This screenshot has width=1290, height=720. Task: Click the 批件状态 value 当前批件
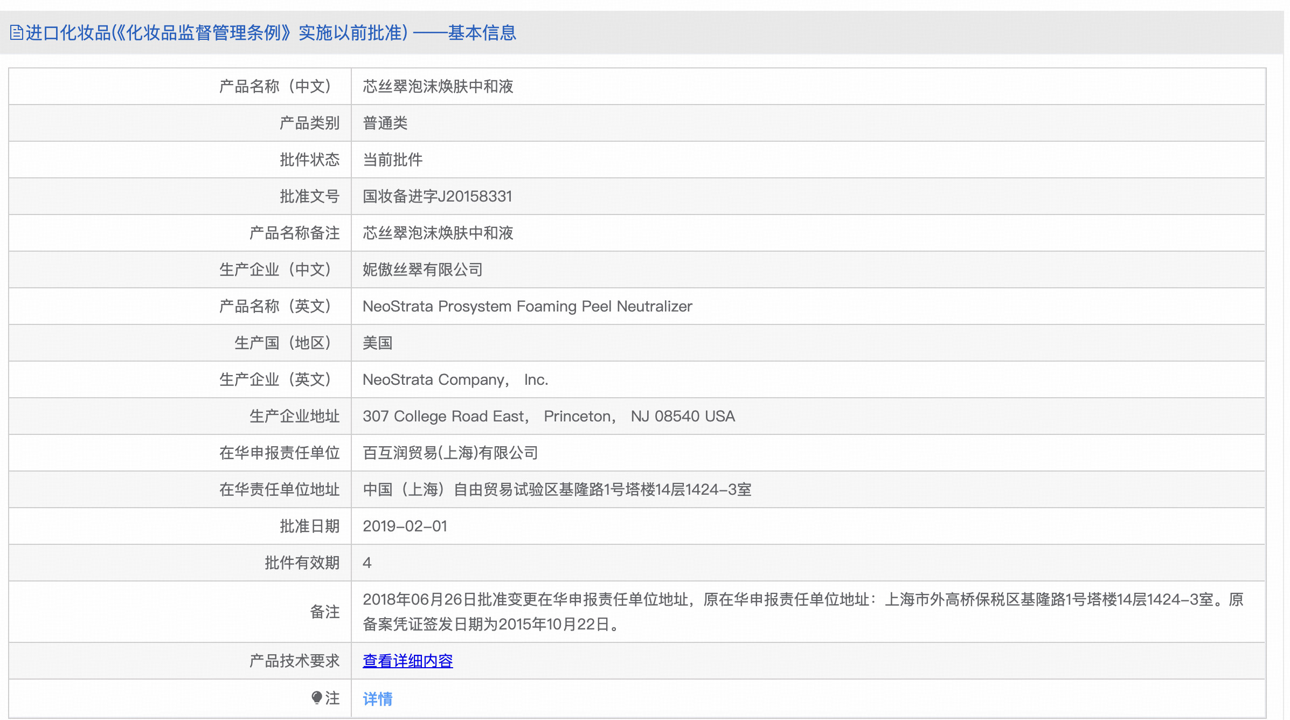coord(392,160)
